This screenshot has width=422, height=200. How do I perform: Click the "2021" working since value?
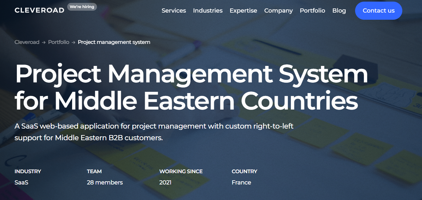coord(165,182)
